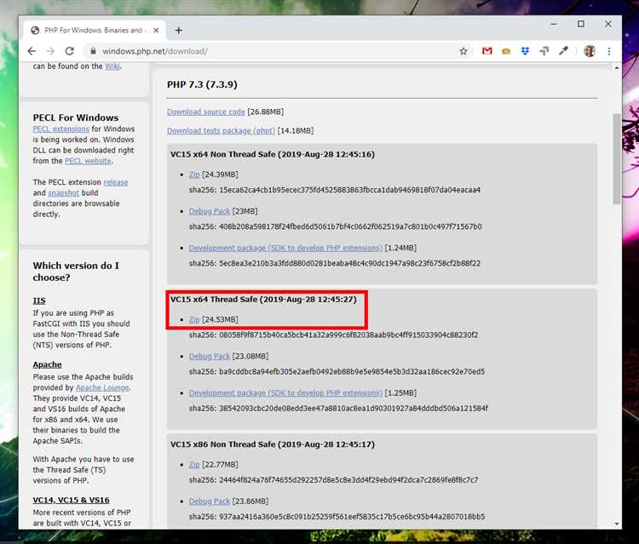Download Zip for VC15 x64 Non Thread Safe
639x544 pixels.
coord(194,175)
